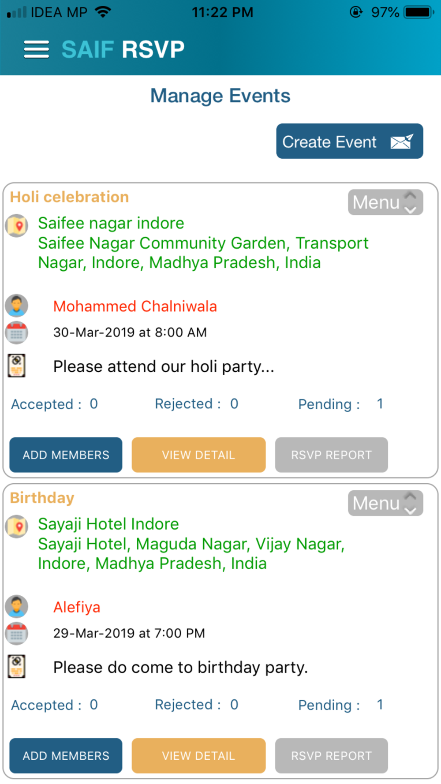Tap the map pin icon for Birthday event
This screenshot has height=784, width=441.
(17, 526)
